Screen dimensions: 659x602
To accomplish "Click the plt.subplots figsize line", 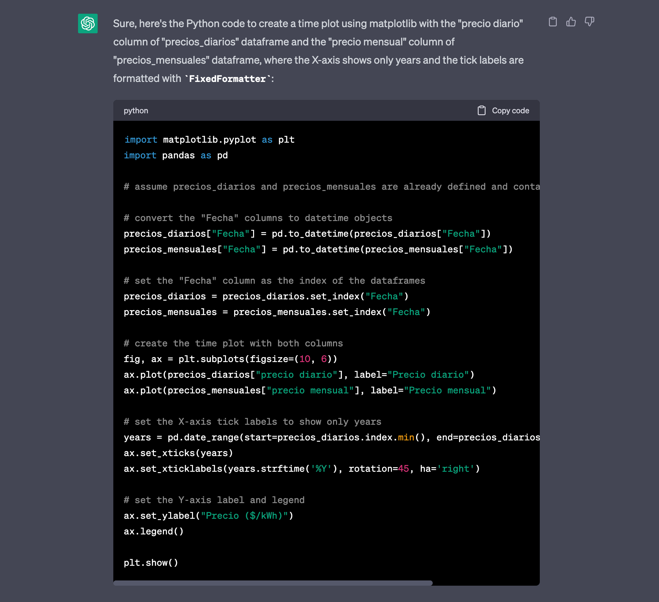I will pyautogui.click(x=231, y=359).
